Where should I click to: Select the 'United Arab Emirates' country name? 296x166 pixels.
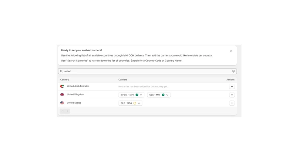[x=78, y=86]
